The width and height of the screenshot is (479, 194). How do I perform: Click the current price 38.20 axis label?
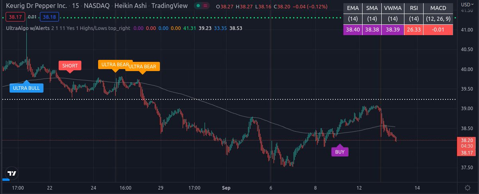pyautogui.click(x=467, y=141)
